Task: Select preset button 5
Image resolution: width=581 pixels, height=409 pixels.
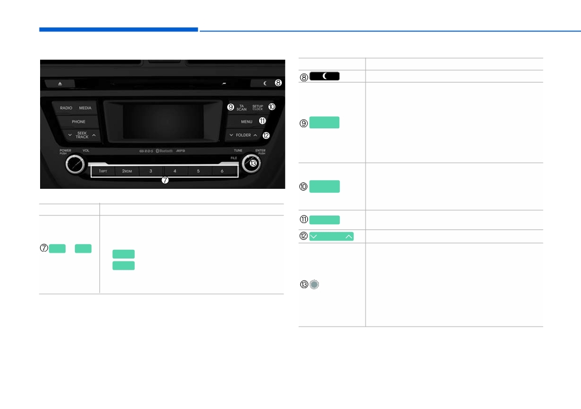Action: coord(198,171)
